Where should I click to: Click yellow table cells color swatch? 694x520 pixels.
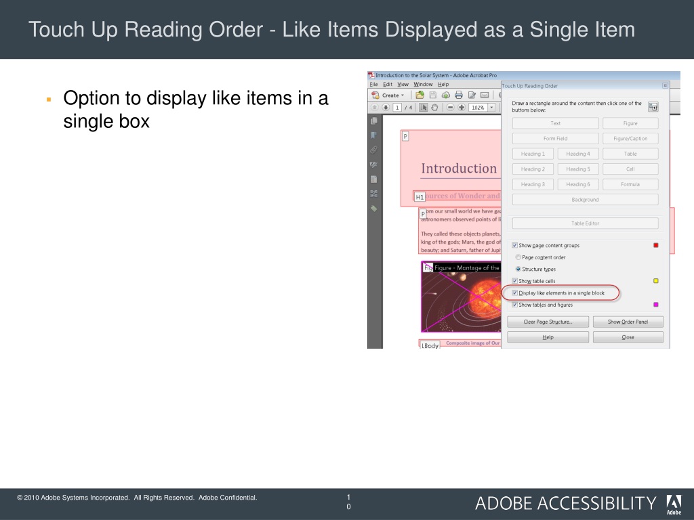click(x=656, y=281)
